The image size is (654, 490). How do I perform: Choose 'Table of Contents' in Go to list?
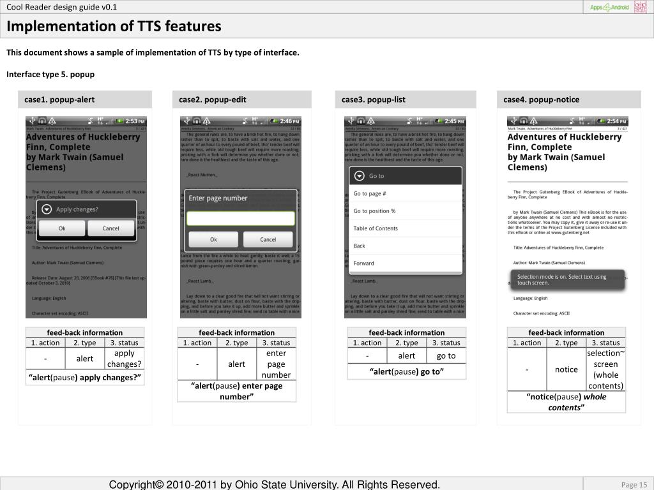pyautogui.click(x=406, y=228)
